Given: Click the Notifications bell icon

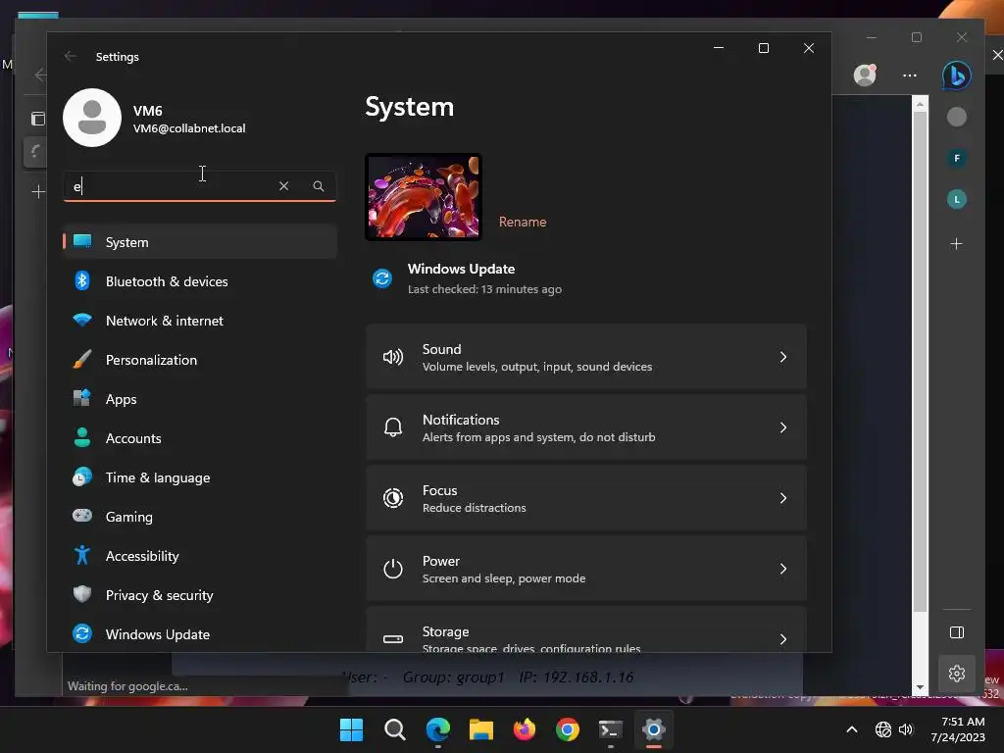Looking at the screenshot, I should [393, 427].
